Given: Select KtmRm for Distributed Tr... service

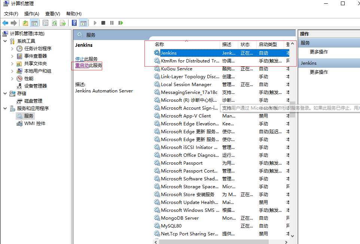Looking at the screenshot, I should click(x=222, y=61).
